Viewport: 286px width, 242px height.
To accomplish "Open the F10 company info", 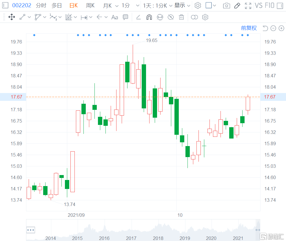I will (x=269, y=6).
